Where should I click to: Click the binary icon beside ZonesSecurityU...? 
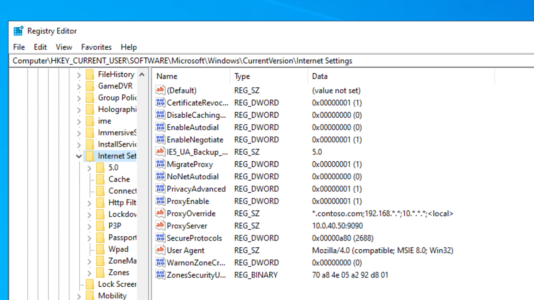(x=160, y=275)
